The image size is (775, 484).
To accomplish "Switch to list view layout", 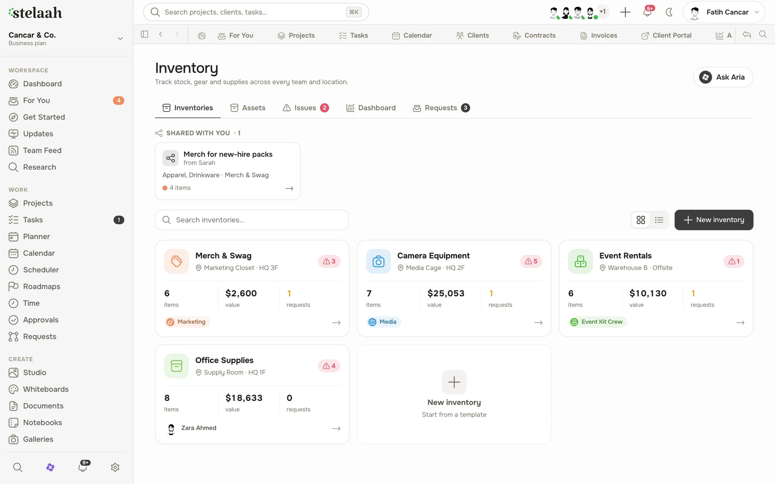I will (x=659, y=220).
